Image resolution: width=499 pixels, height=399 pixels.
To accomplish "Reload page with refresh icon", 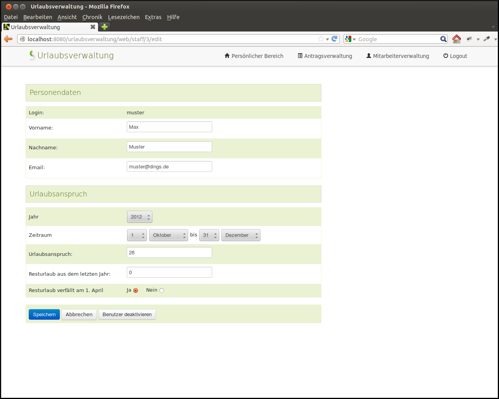I will coord(335,39).
